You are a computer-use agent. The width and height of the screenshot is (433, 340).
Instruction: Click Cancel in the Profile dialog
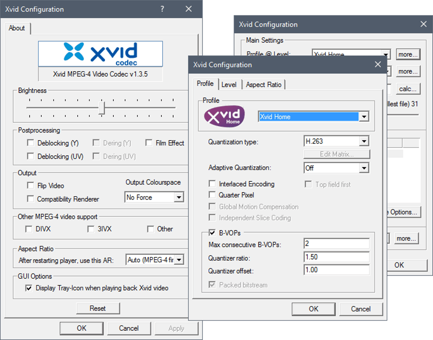point(361,309)
